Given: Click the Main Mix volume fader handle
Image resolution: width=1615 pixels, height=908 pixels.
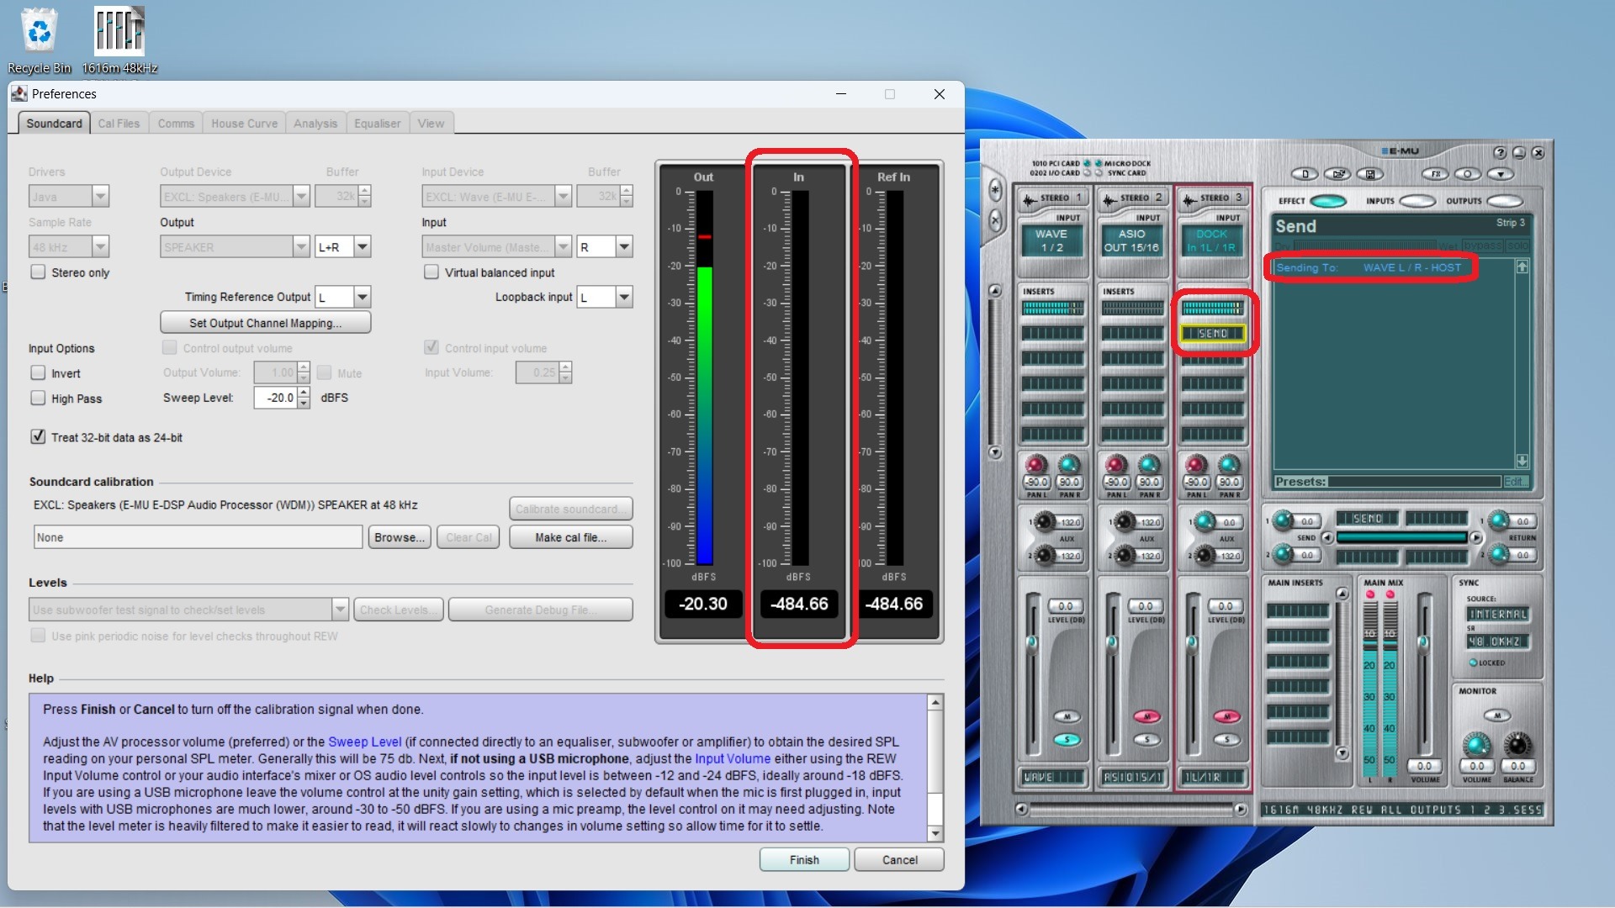Looking at the screenshot, I should click(1423, 643).
